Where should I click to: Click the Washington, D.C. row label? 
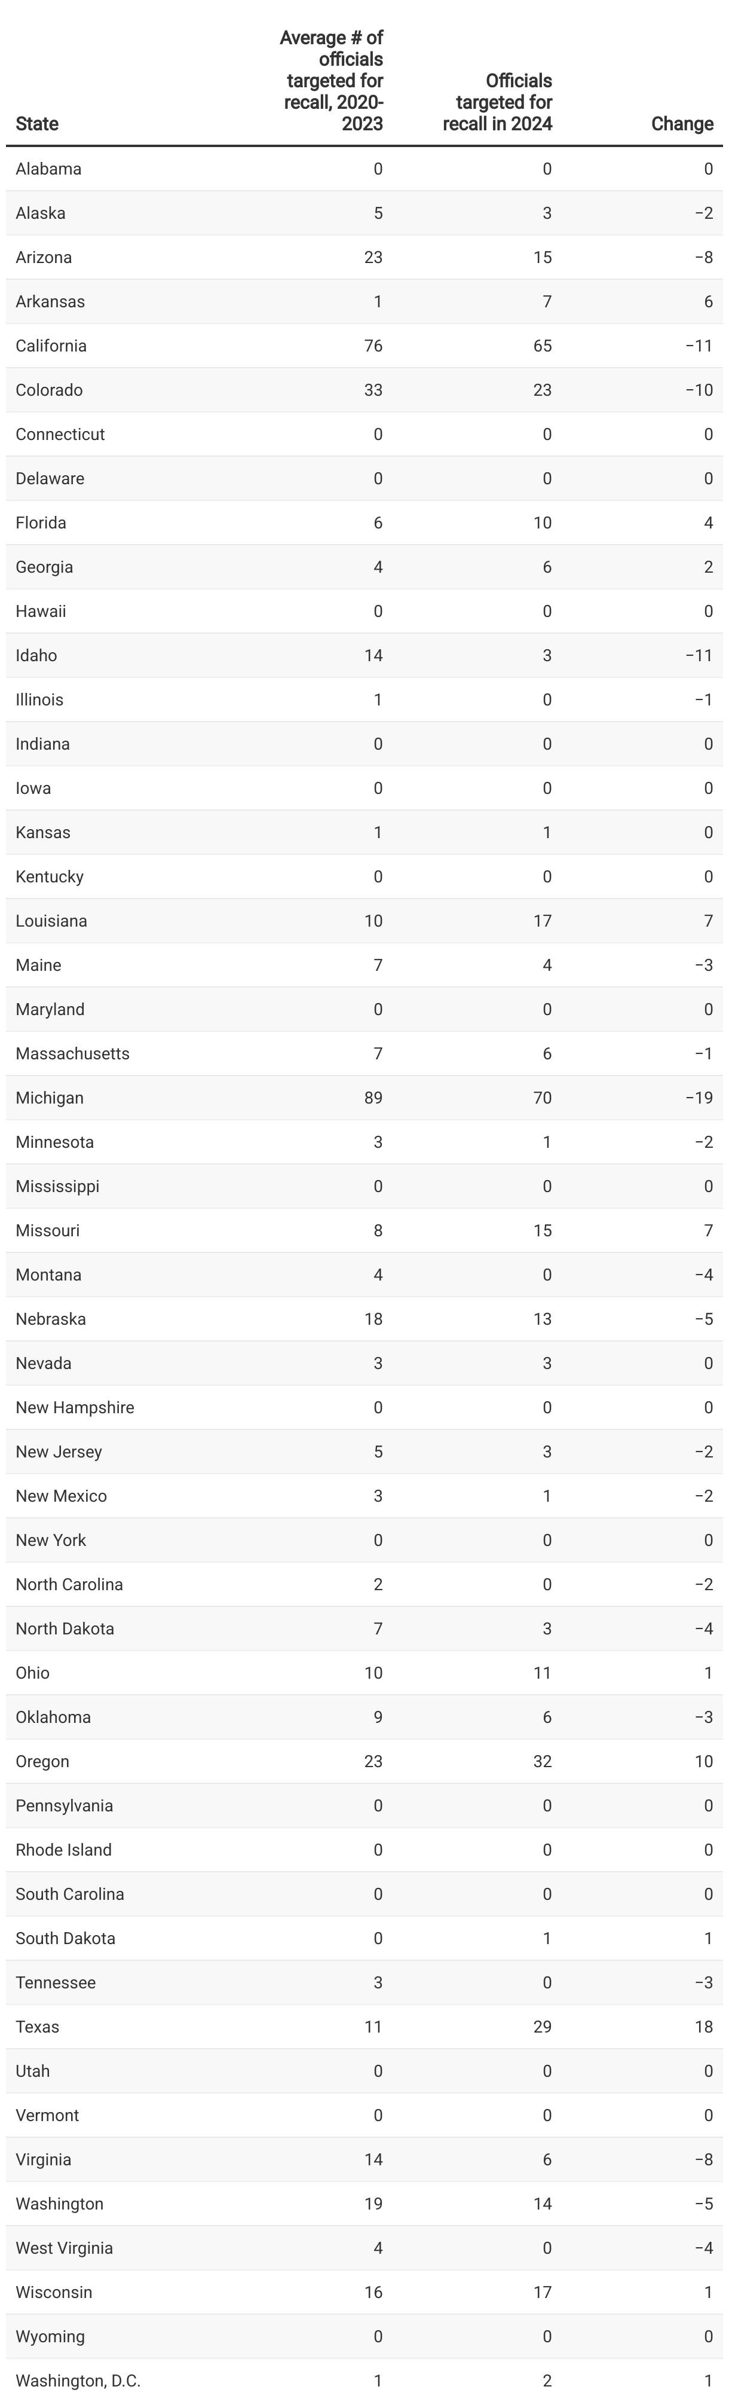pyautogui.click(x=78, y=2381)
